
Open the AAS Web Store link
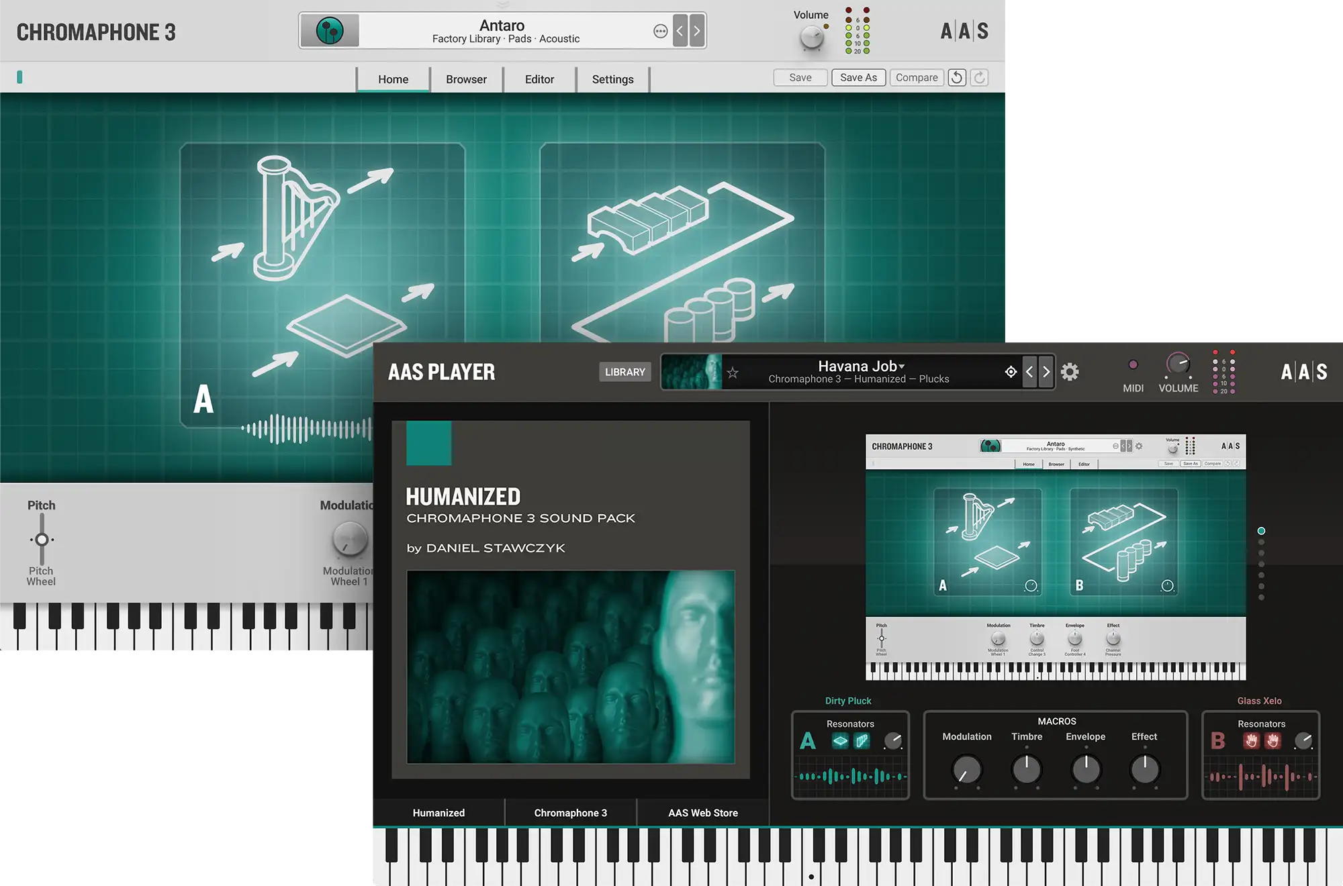point(702,813)
